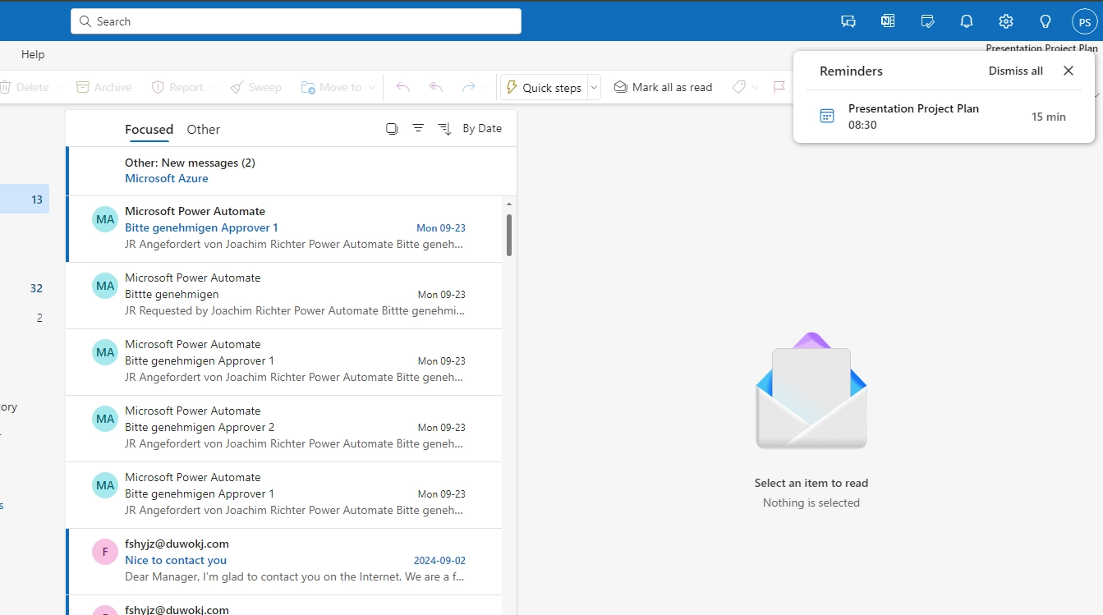Click inside the Search box
1103x615 pixels.
296,21
